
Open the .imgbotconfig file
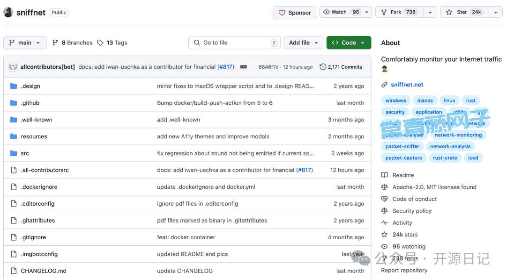coord(39,254)
